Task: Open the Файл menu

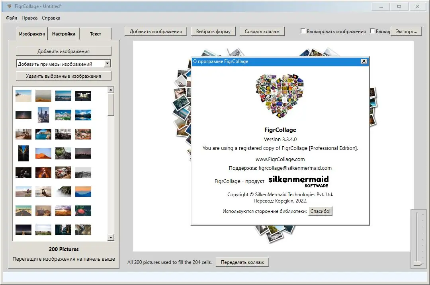Action: click(x=12, y=18)
